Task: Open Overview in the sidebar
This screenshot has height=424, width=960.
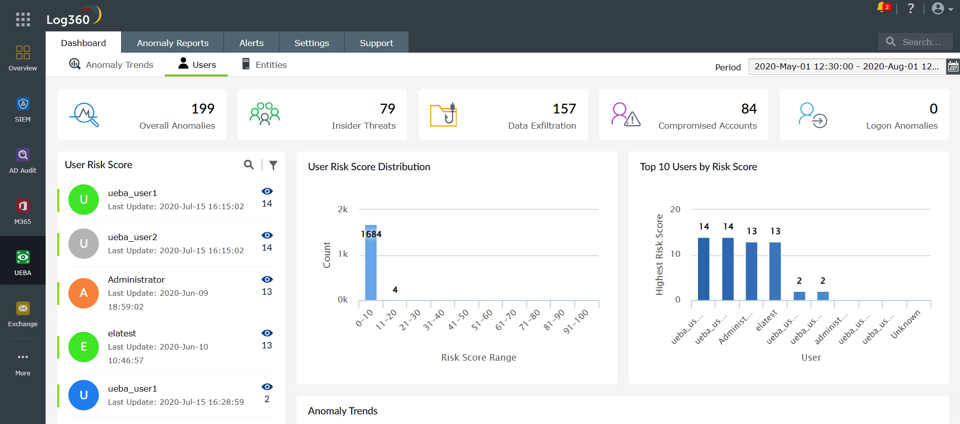Action: pos(23,58)
